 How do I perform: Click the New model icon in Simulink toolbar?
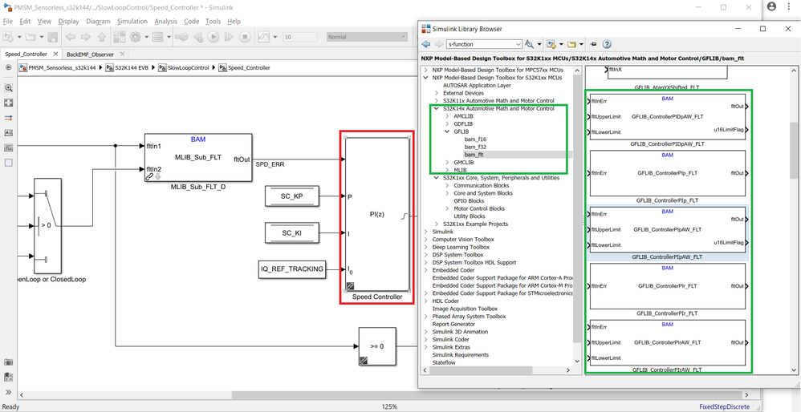coord(8,37)
